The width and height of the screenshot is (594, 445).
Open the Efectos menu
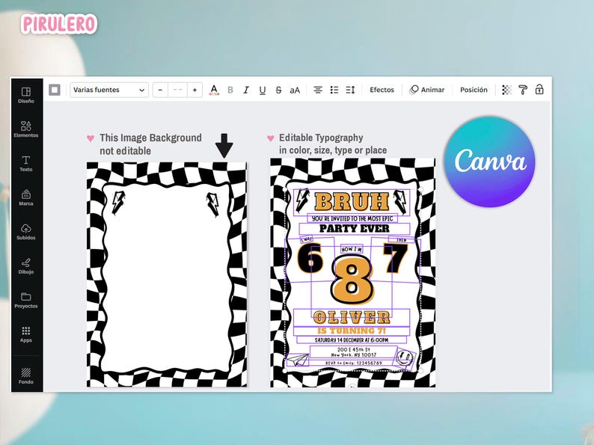point(382,90)
